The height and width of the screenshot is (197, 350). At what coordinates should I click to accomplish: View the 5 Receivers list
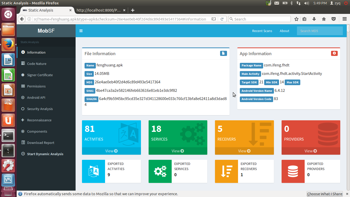point(244,151)
